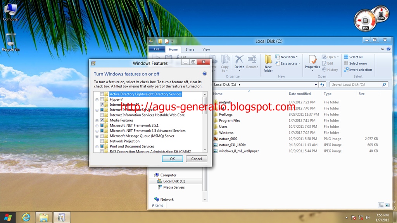Expand Microsoft .NET Framework 3.5.1 node
Screen dimensions: 397x223
[x=97, y=126]
